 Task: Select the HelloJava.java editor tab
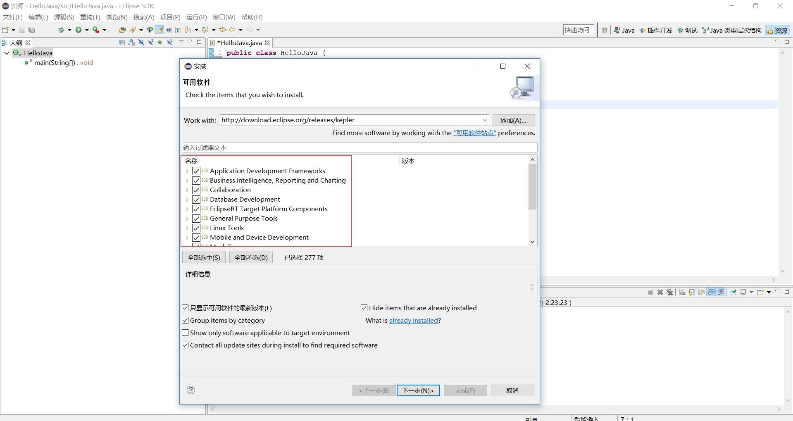pyautogui.click(x=240, y=43)
